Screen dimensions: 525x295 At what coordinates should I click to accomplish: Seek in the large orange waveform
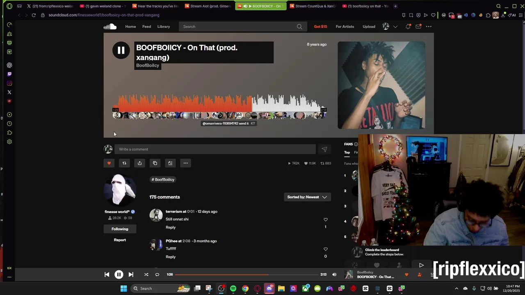click(x=219, y=103)
